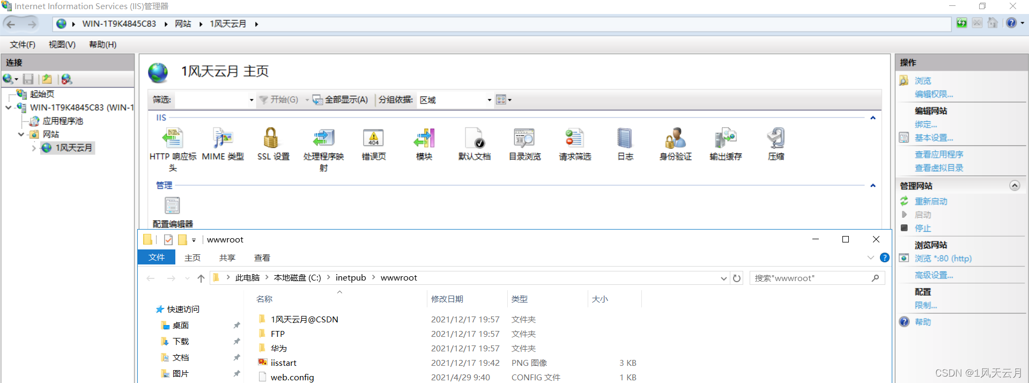Click the delete connection icon in 连接 toolbar
Screen dimensions: 1029x383
[x=66, y=79]
